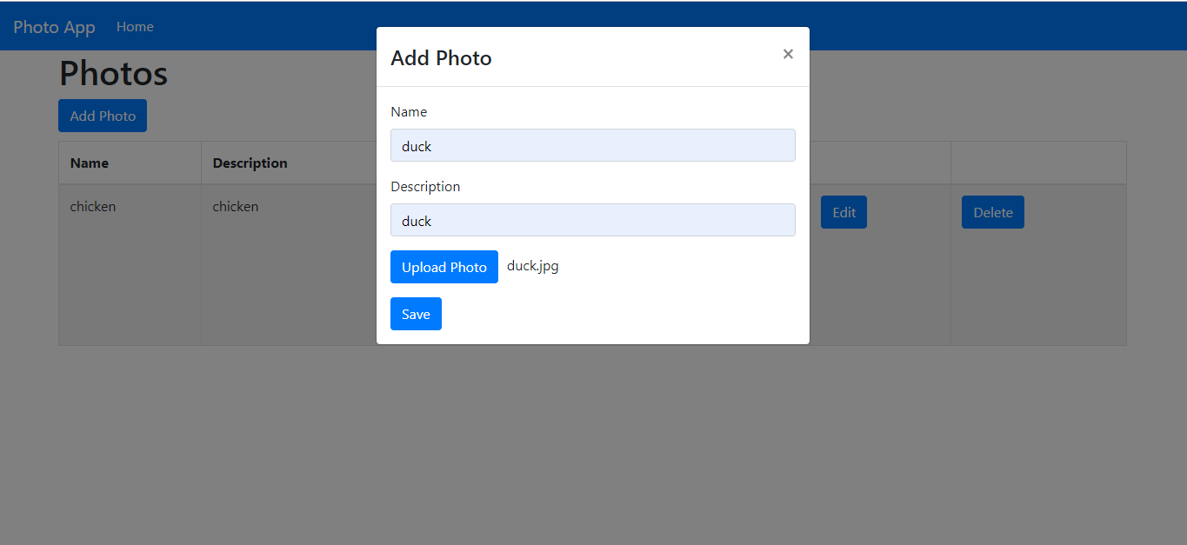Click the Save button in the modal
Image resolution: width=1187 pixels, height=545 pixels.
[x=416, y=313]
